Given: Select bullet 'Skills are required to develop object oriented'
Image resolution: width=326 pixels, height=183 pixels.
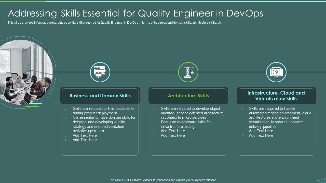Looking at the screenshot, I should 192,113.
